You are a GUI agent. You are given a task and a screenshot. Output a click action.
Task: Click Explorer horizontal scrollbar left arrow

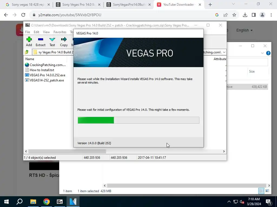tap(105, 185)
